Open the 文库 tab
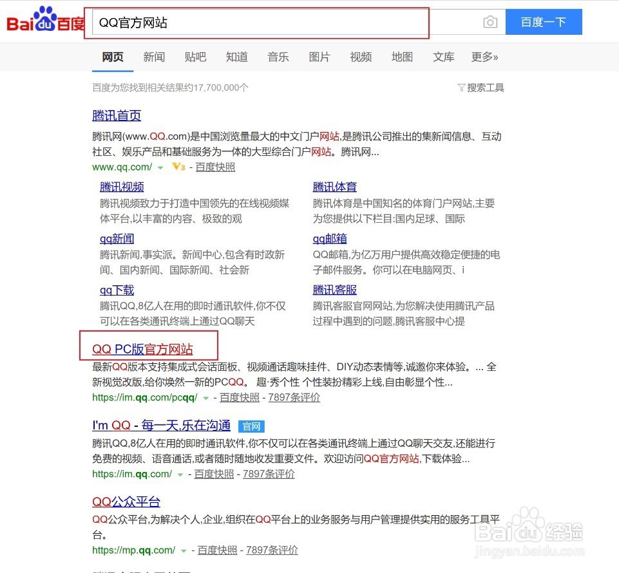 click(443, 57)
